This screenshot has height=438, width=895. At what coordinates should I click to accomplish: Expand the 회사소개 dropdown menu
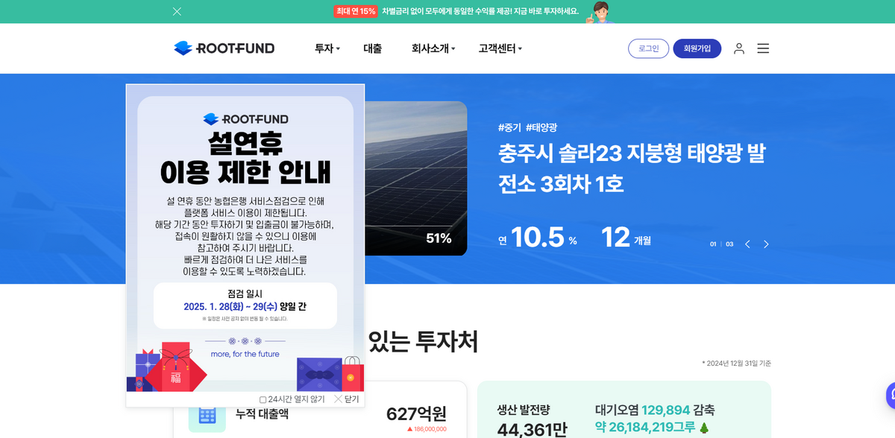pos(433,48)
